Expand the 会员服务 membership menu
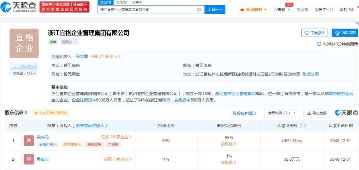Viewport: 359px width, 170px height. [x=253, y=10]
